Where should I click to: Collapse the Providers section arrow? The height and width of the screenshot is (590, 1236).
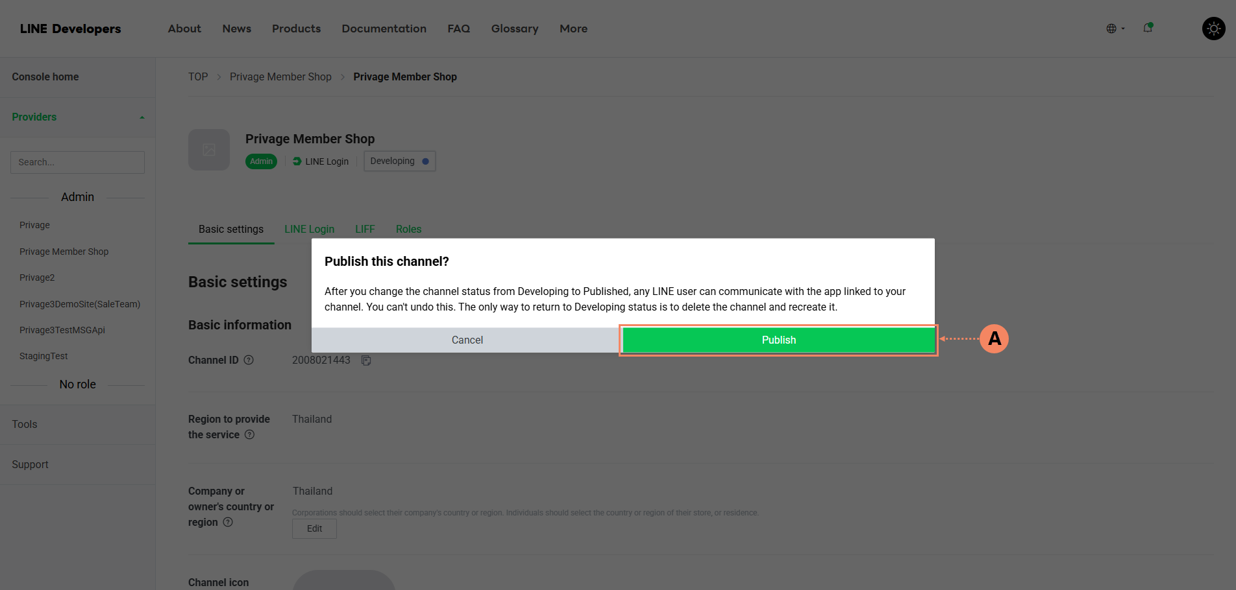click(x=142, y=117)
